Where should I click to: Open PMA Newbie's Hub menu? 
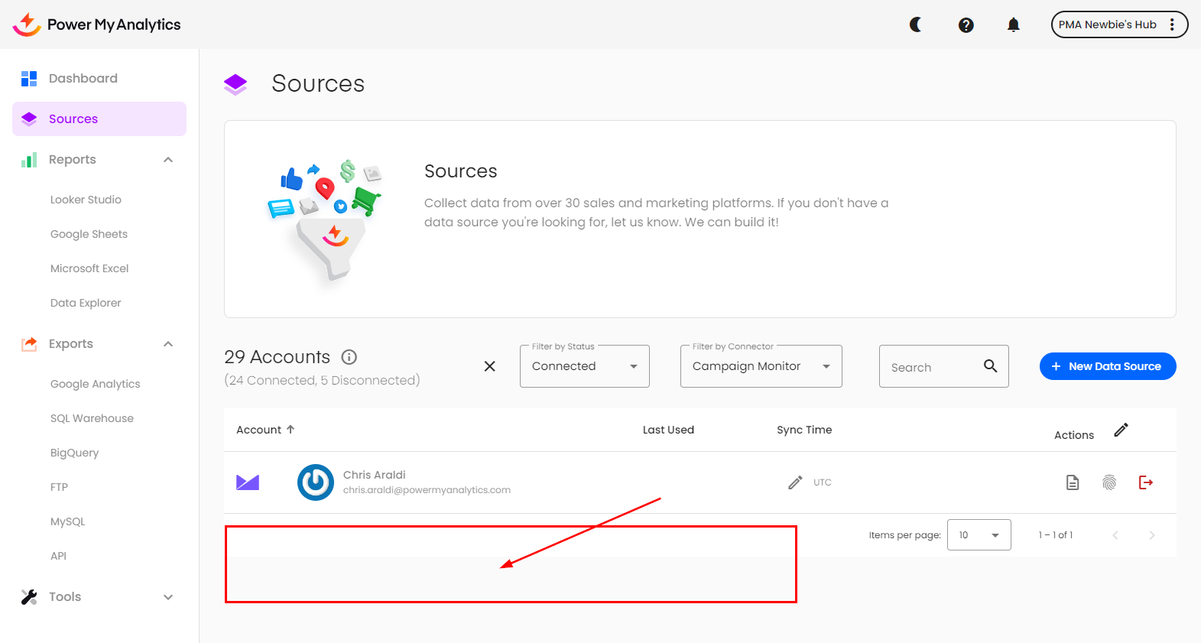click(x=1118, y=24)
